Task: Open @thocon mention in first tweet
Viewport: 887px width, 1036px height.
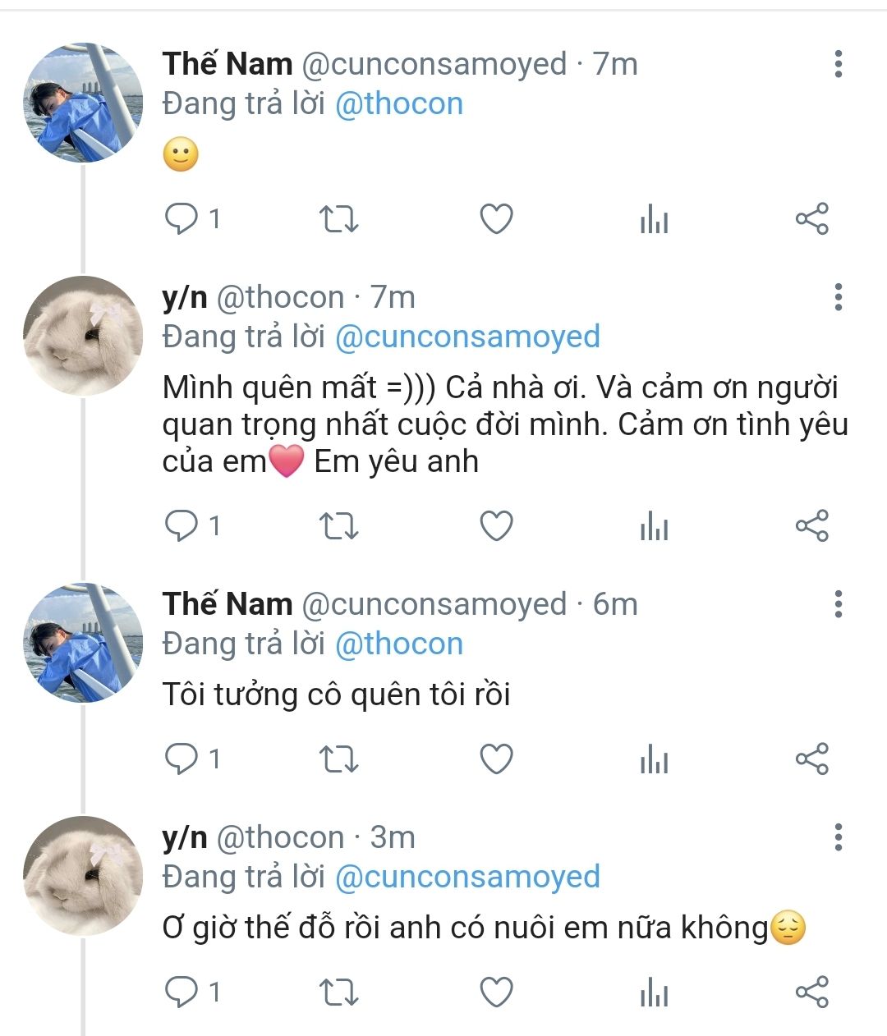Action: (x=399, y=104)
